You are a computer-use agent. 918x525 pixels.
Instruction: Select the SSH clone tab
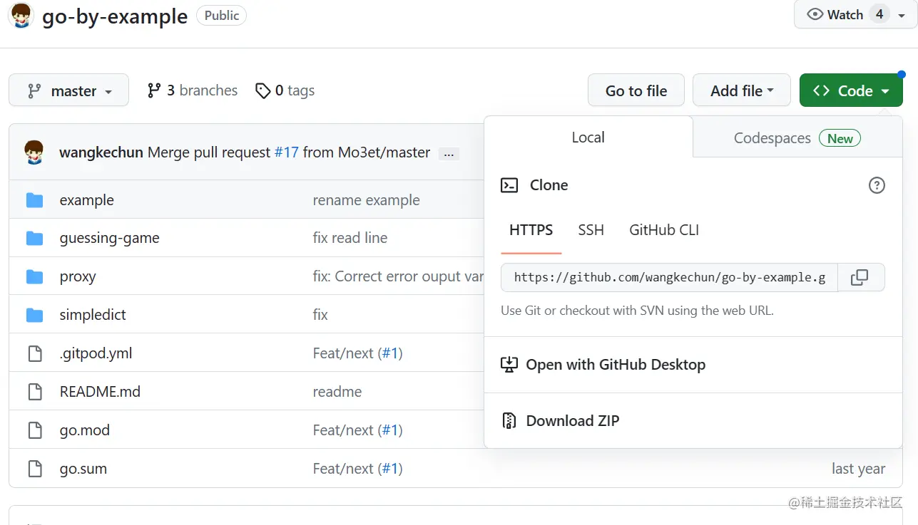(591, 230)
